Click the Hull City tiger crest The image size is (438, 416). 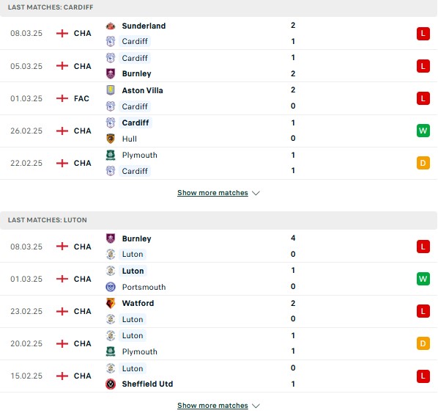pyautogui.click(x=111, y=139)
